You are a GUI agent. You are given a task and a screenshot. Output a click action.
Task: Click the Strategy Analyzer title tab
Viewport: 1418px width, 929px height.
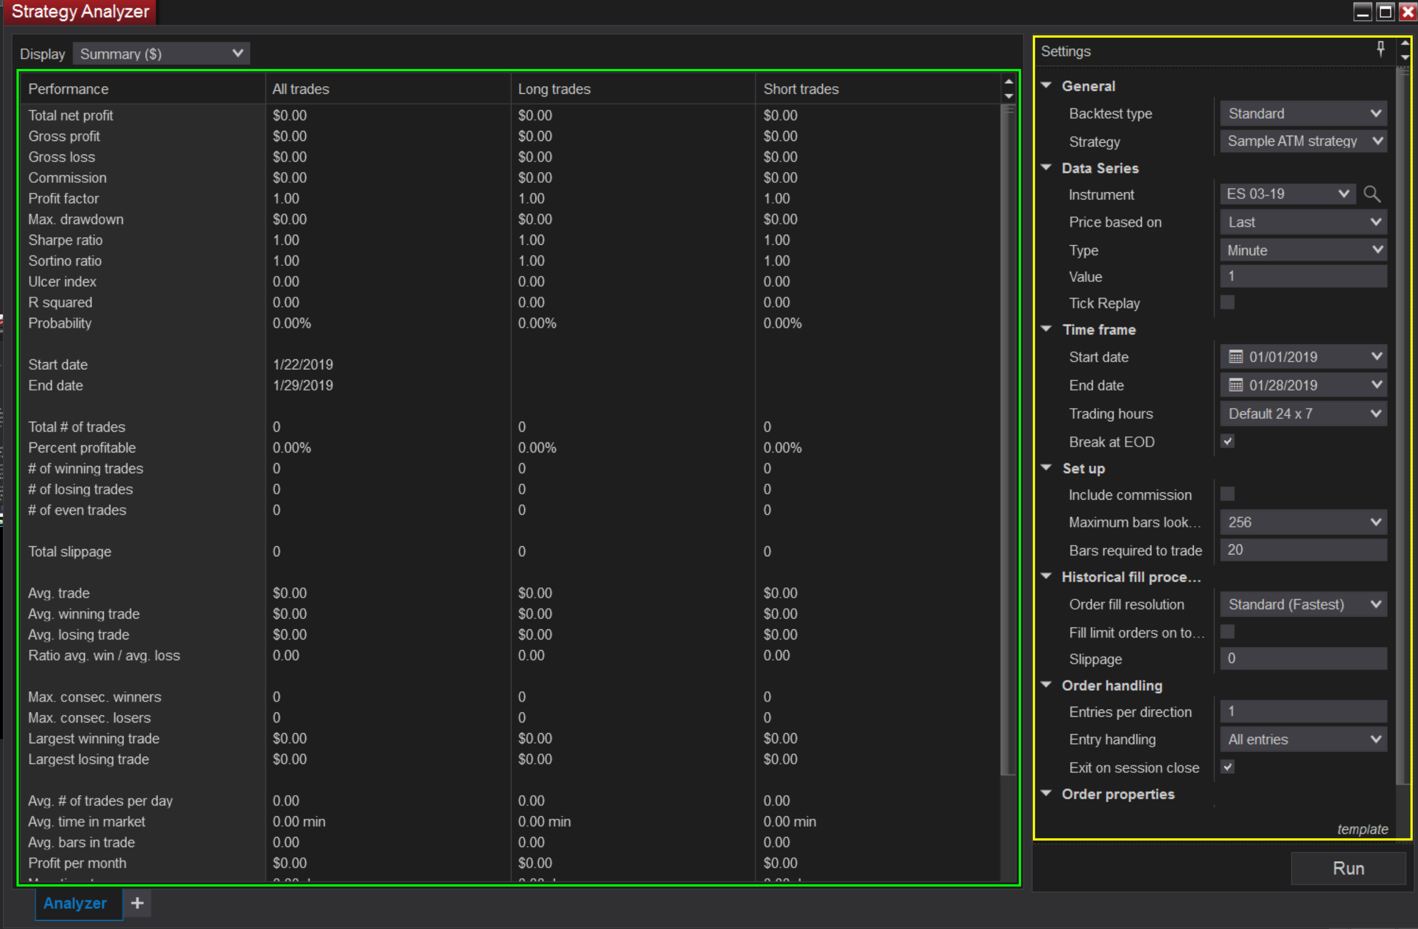[80, 12]
